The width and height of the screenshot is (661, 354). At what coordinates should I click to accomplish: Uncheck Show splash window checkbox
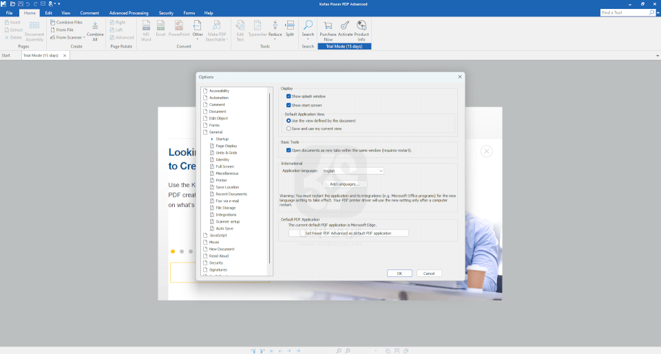(x=288, y=96)
